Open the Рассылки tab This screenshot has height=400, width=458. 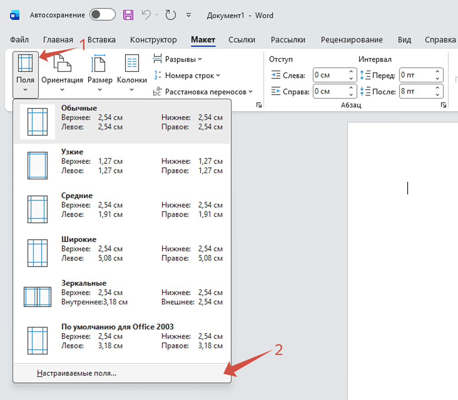288,40
